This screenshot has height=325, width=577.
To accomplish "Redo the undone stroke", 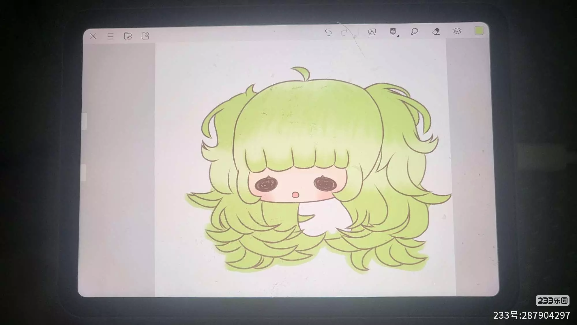I will coord(344,33).
